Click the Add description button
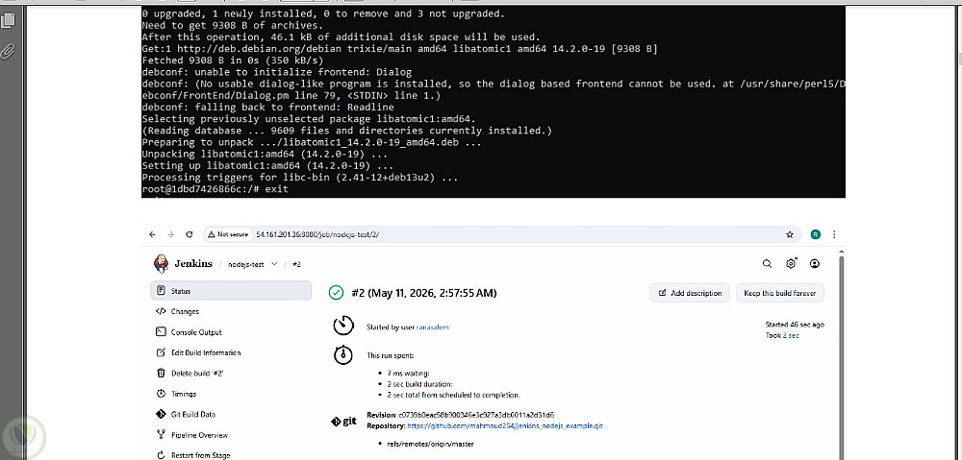 (x=690, y=293)
